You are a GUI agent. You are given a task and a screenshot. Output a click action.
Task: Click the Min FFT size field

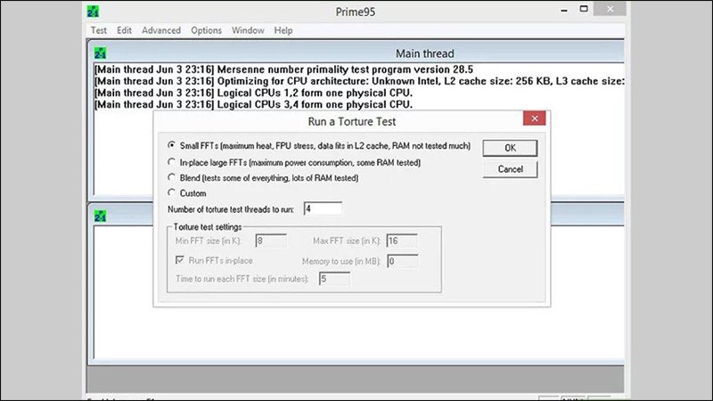click(x=271, y=241)
